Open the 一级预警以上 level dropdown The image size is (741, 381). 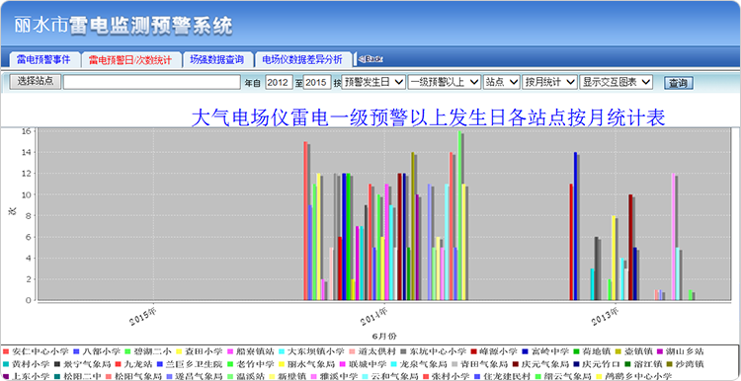click(x=445, y=82)
